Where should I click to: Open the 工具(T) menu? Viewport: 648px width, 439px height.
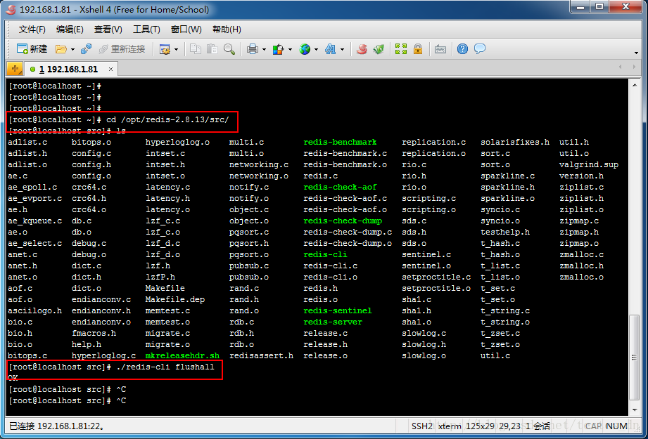(x=146, y=30)
